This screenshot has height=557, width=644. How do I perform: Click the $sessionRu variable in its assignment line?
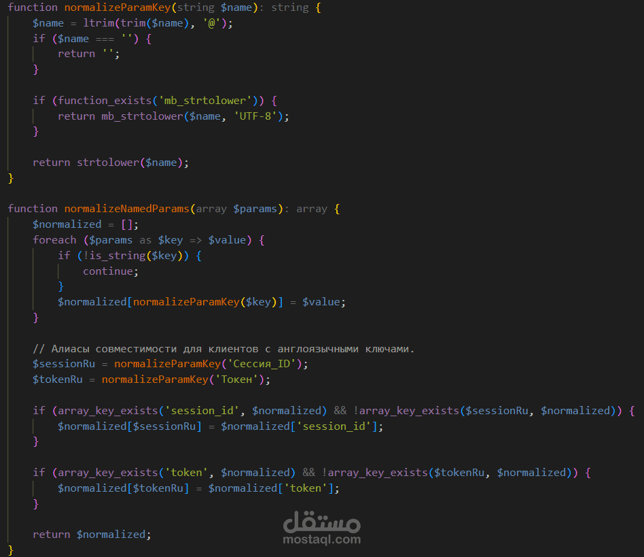tap(64, 364)
